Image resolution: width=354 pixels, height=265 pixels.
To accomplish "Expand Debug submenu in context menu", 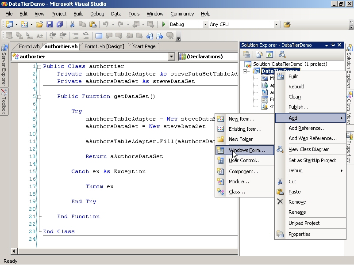I will (311, 170).
